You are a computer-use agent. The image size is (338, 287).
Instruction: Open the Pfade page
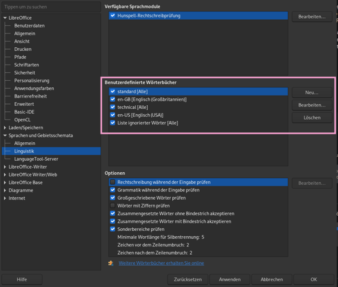click(20, 57)
